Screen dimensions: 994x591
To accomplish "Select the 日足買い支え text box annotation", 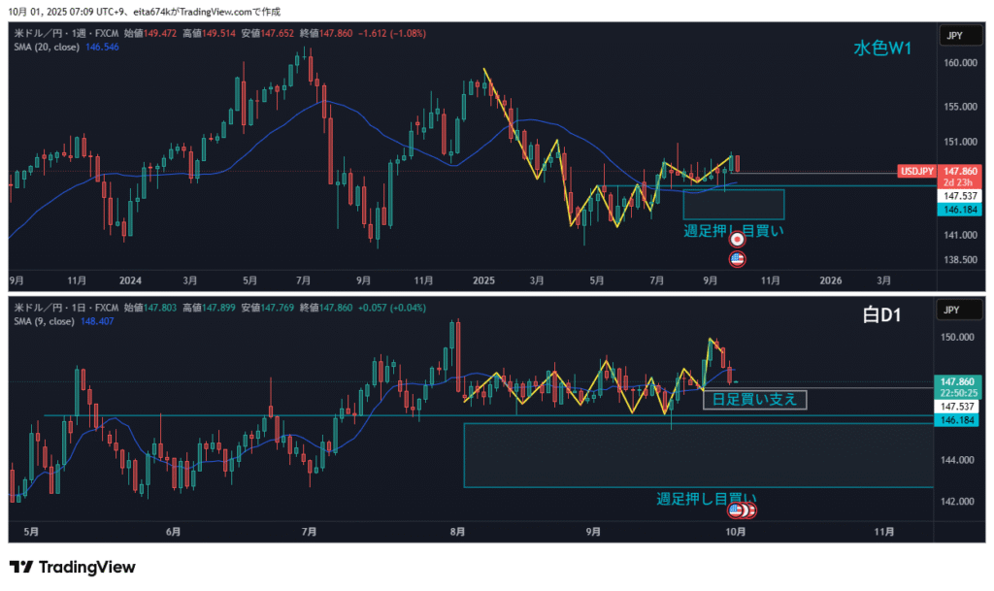I will tap(755, 400).
